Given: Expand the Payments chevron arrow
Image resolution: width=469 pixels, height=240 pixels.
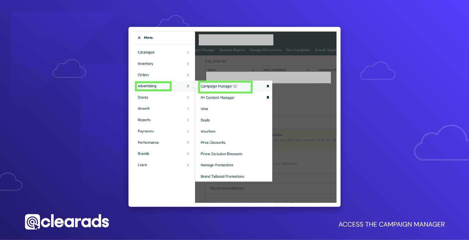Looking at the screenshot, I should pos(188,131).
